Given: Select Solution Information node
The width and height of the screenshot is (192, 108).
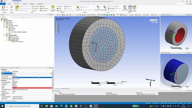Looking at the screenshot, I should coord(18,42).
